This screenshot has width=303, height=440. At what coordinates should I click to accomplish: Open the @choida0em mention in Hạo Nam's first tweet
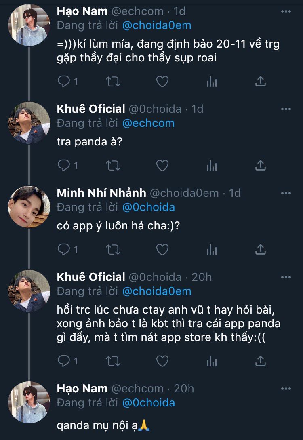pos(157,25)
